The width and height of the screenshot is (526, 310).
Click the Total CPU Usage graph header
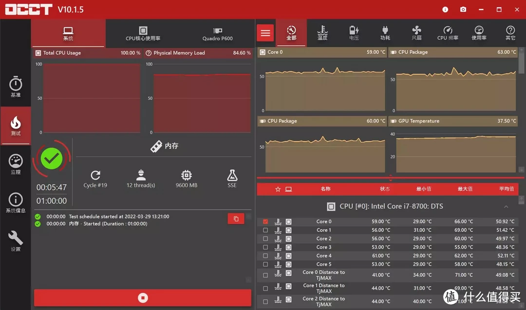(88, 53)
